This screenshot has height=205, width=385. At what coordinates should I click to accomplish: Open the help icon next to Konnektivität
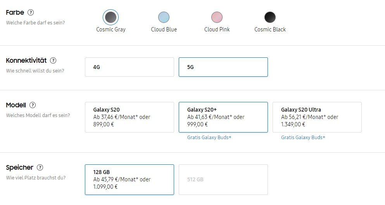[53, 60]
